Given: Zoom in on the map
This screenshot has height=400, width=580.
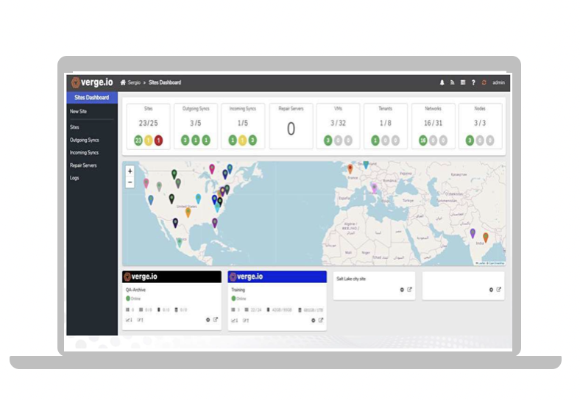Looking at the screenshot, I should point(130,171).
